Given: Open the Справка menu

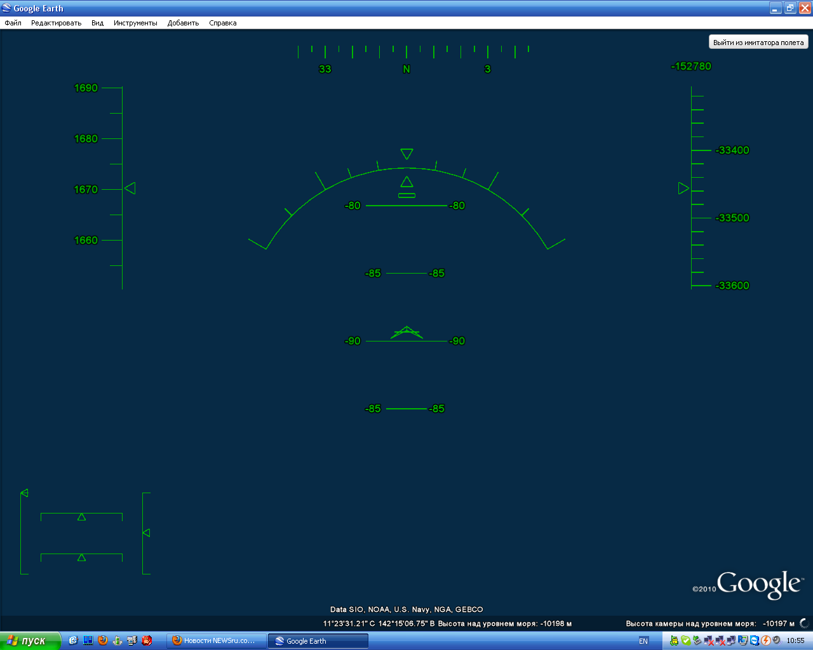Looking at the screenshot, I should [x=222, y=23].
